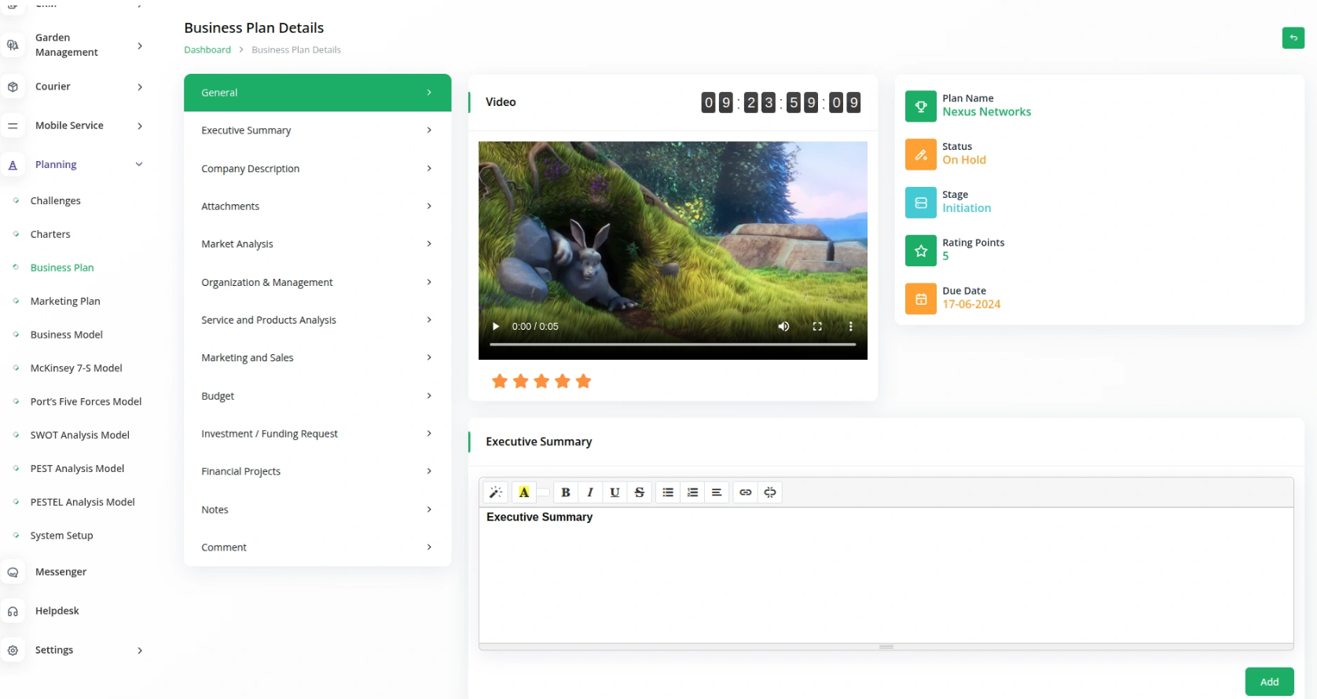This screenshot has height=699, width=1317.
Task: Toggle bold formatting in editor
Action: tap(565, 492)
